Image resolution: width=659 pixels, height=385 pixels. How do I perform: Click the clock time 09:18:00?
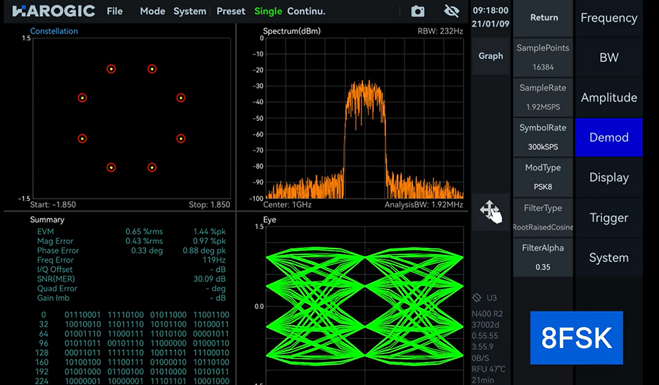(x=490, y=11)
